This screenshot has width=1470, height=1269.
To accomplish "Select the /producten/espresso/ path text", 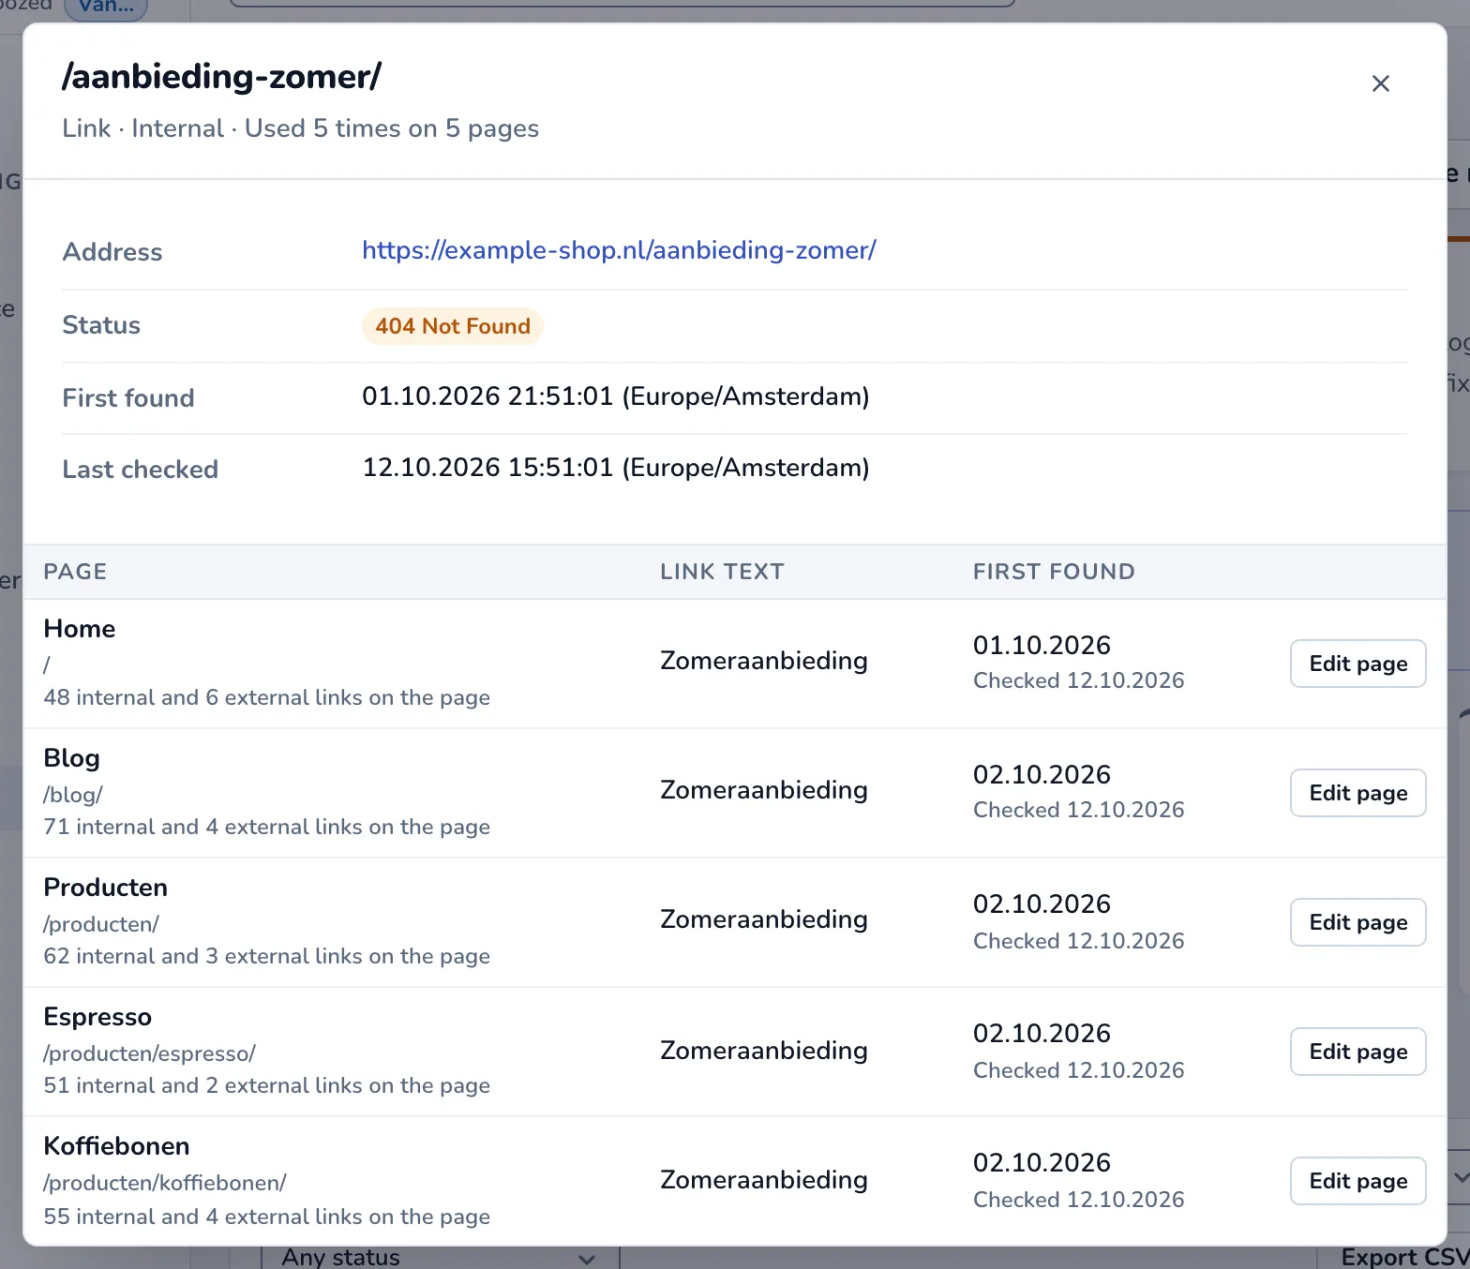I will [x=150, y=1053].
